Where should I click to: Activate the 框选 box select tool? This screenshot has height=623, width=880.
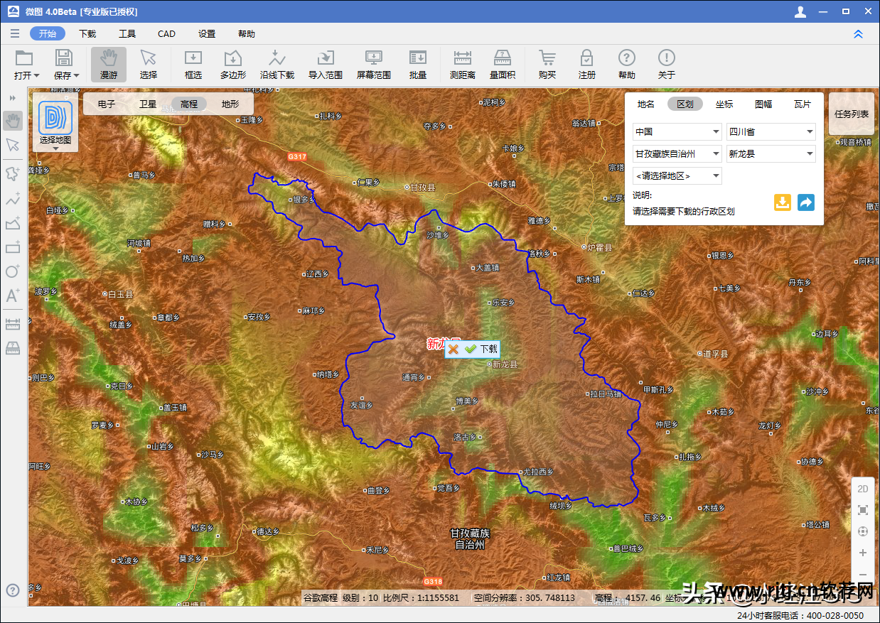pyautogui.click(x=193, y=65)
